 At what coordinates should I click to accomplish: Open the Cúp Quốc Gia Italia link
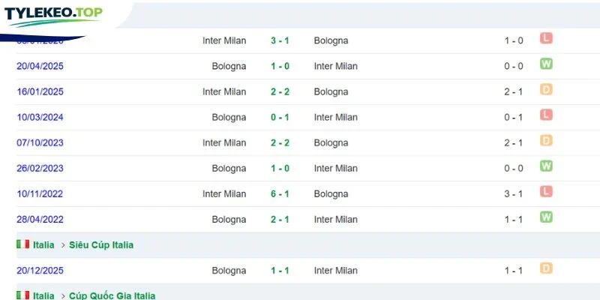tap(112, 295)
